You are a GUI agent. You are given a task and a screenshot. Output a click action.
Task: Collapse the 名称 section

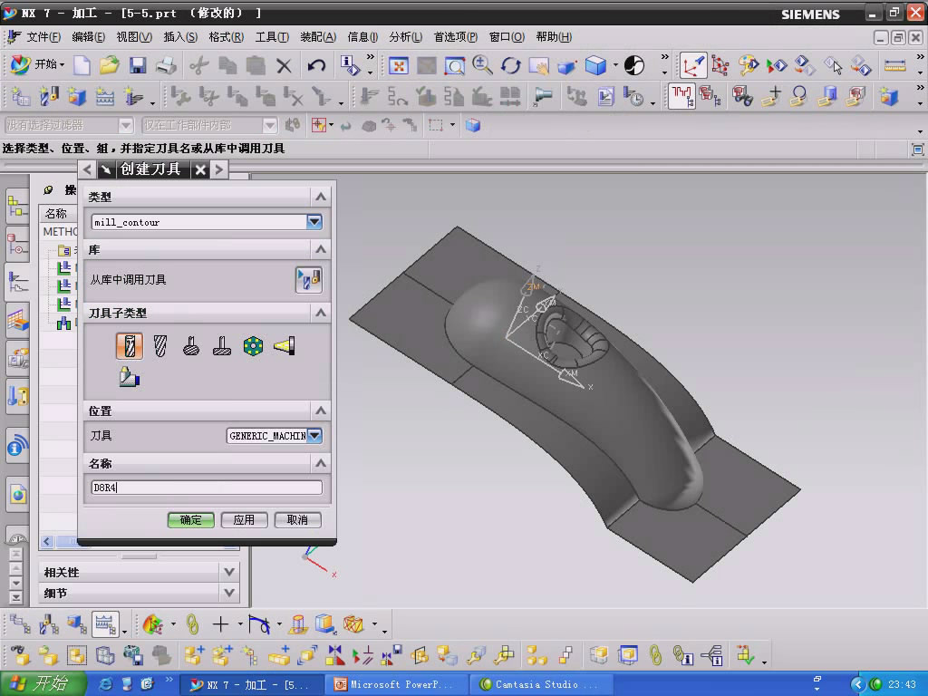pyautogui.click(x=320, y=463)
